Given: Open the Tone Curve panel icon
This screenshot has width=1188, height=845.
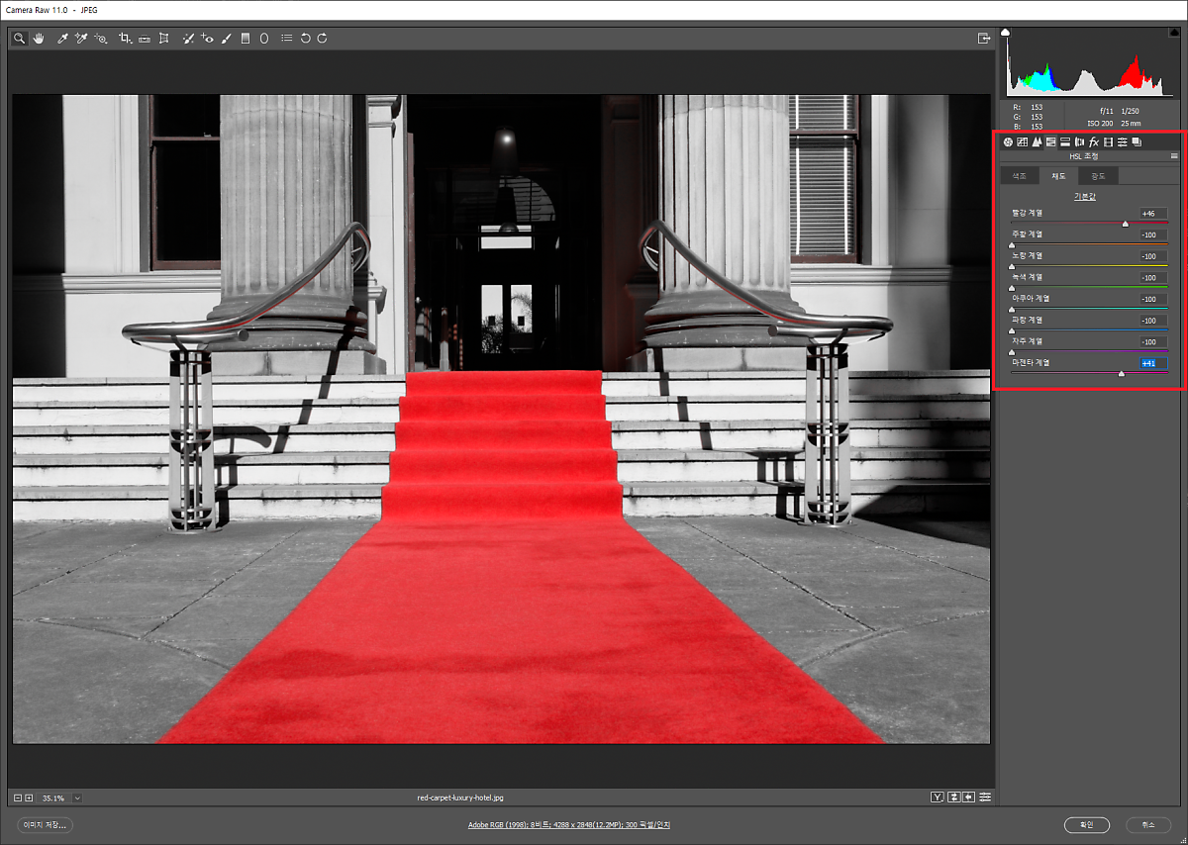Looking at the screenshot, I should click(x=1022, y=142).
